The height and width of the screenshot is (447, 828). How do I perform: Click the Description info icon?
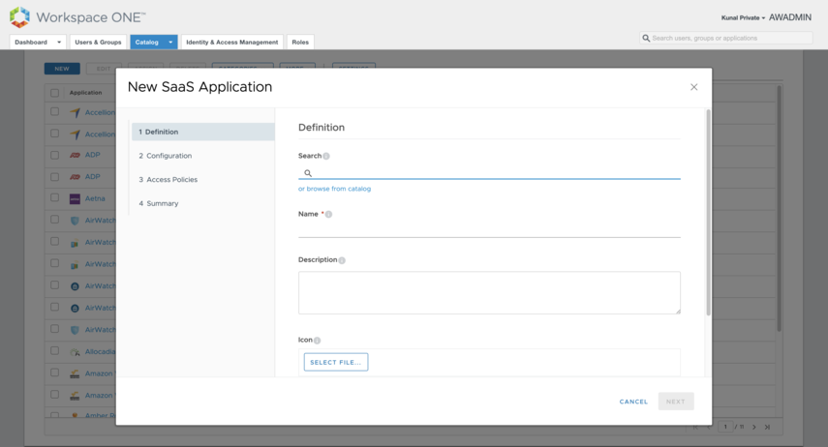(342, 260)
